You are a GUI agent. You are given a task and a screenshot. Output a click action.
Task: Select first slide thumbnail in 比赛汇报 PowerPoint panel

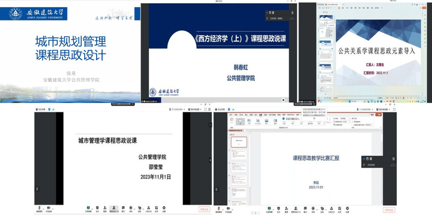(238, 142)
